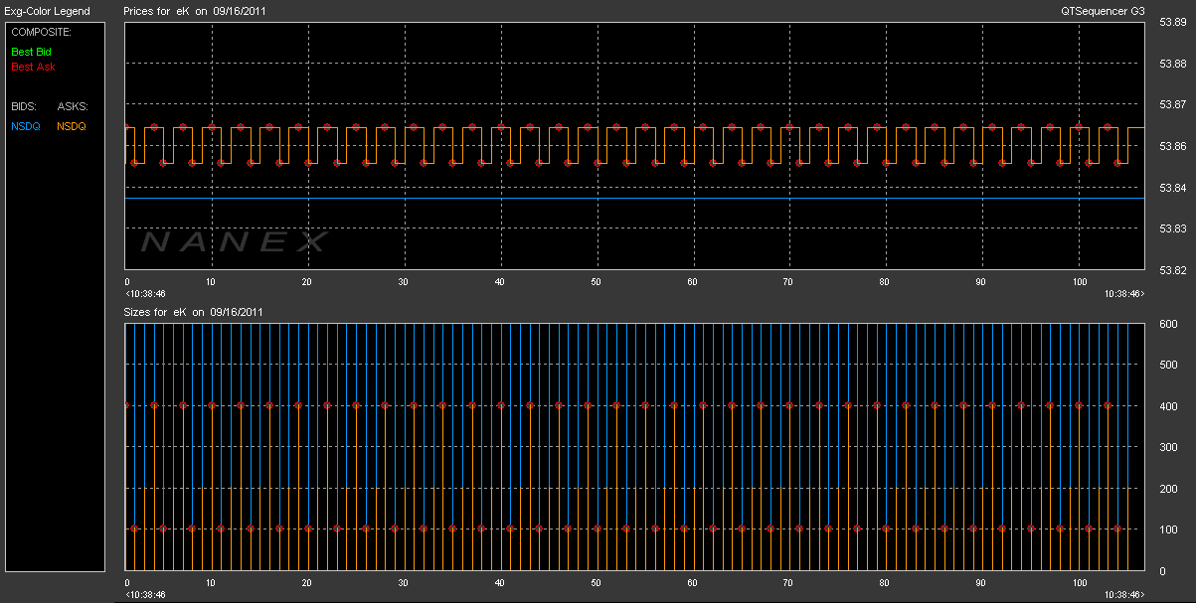Go forward via '10:38:46>' under the price chart

click(1124, 294)
